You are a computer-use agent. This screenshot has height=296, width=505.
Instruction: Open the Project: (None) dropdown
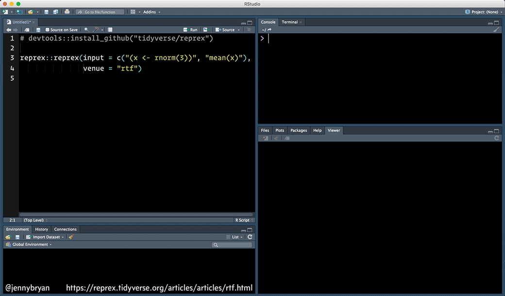[484, 12]
